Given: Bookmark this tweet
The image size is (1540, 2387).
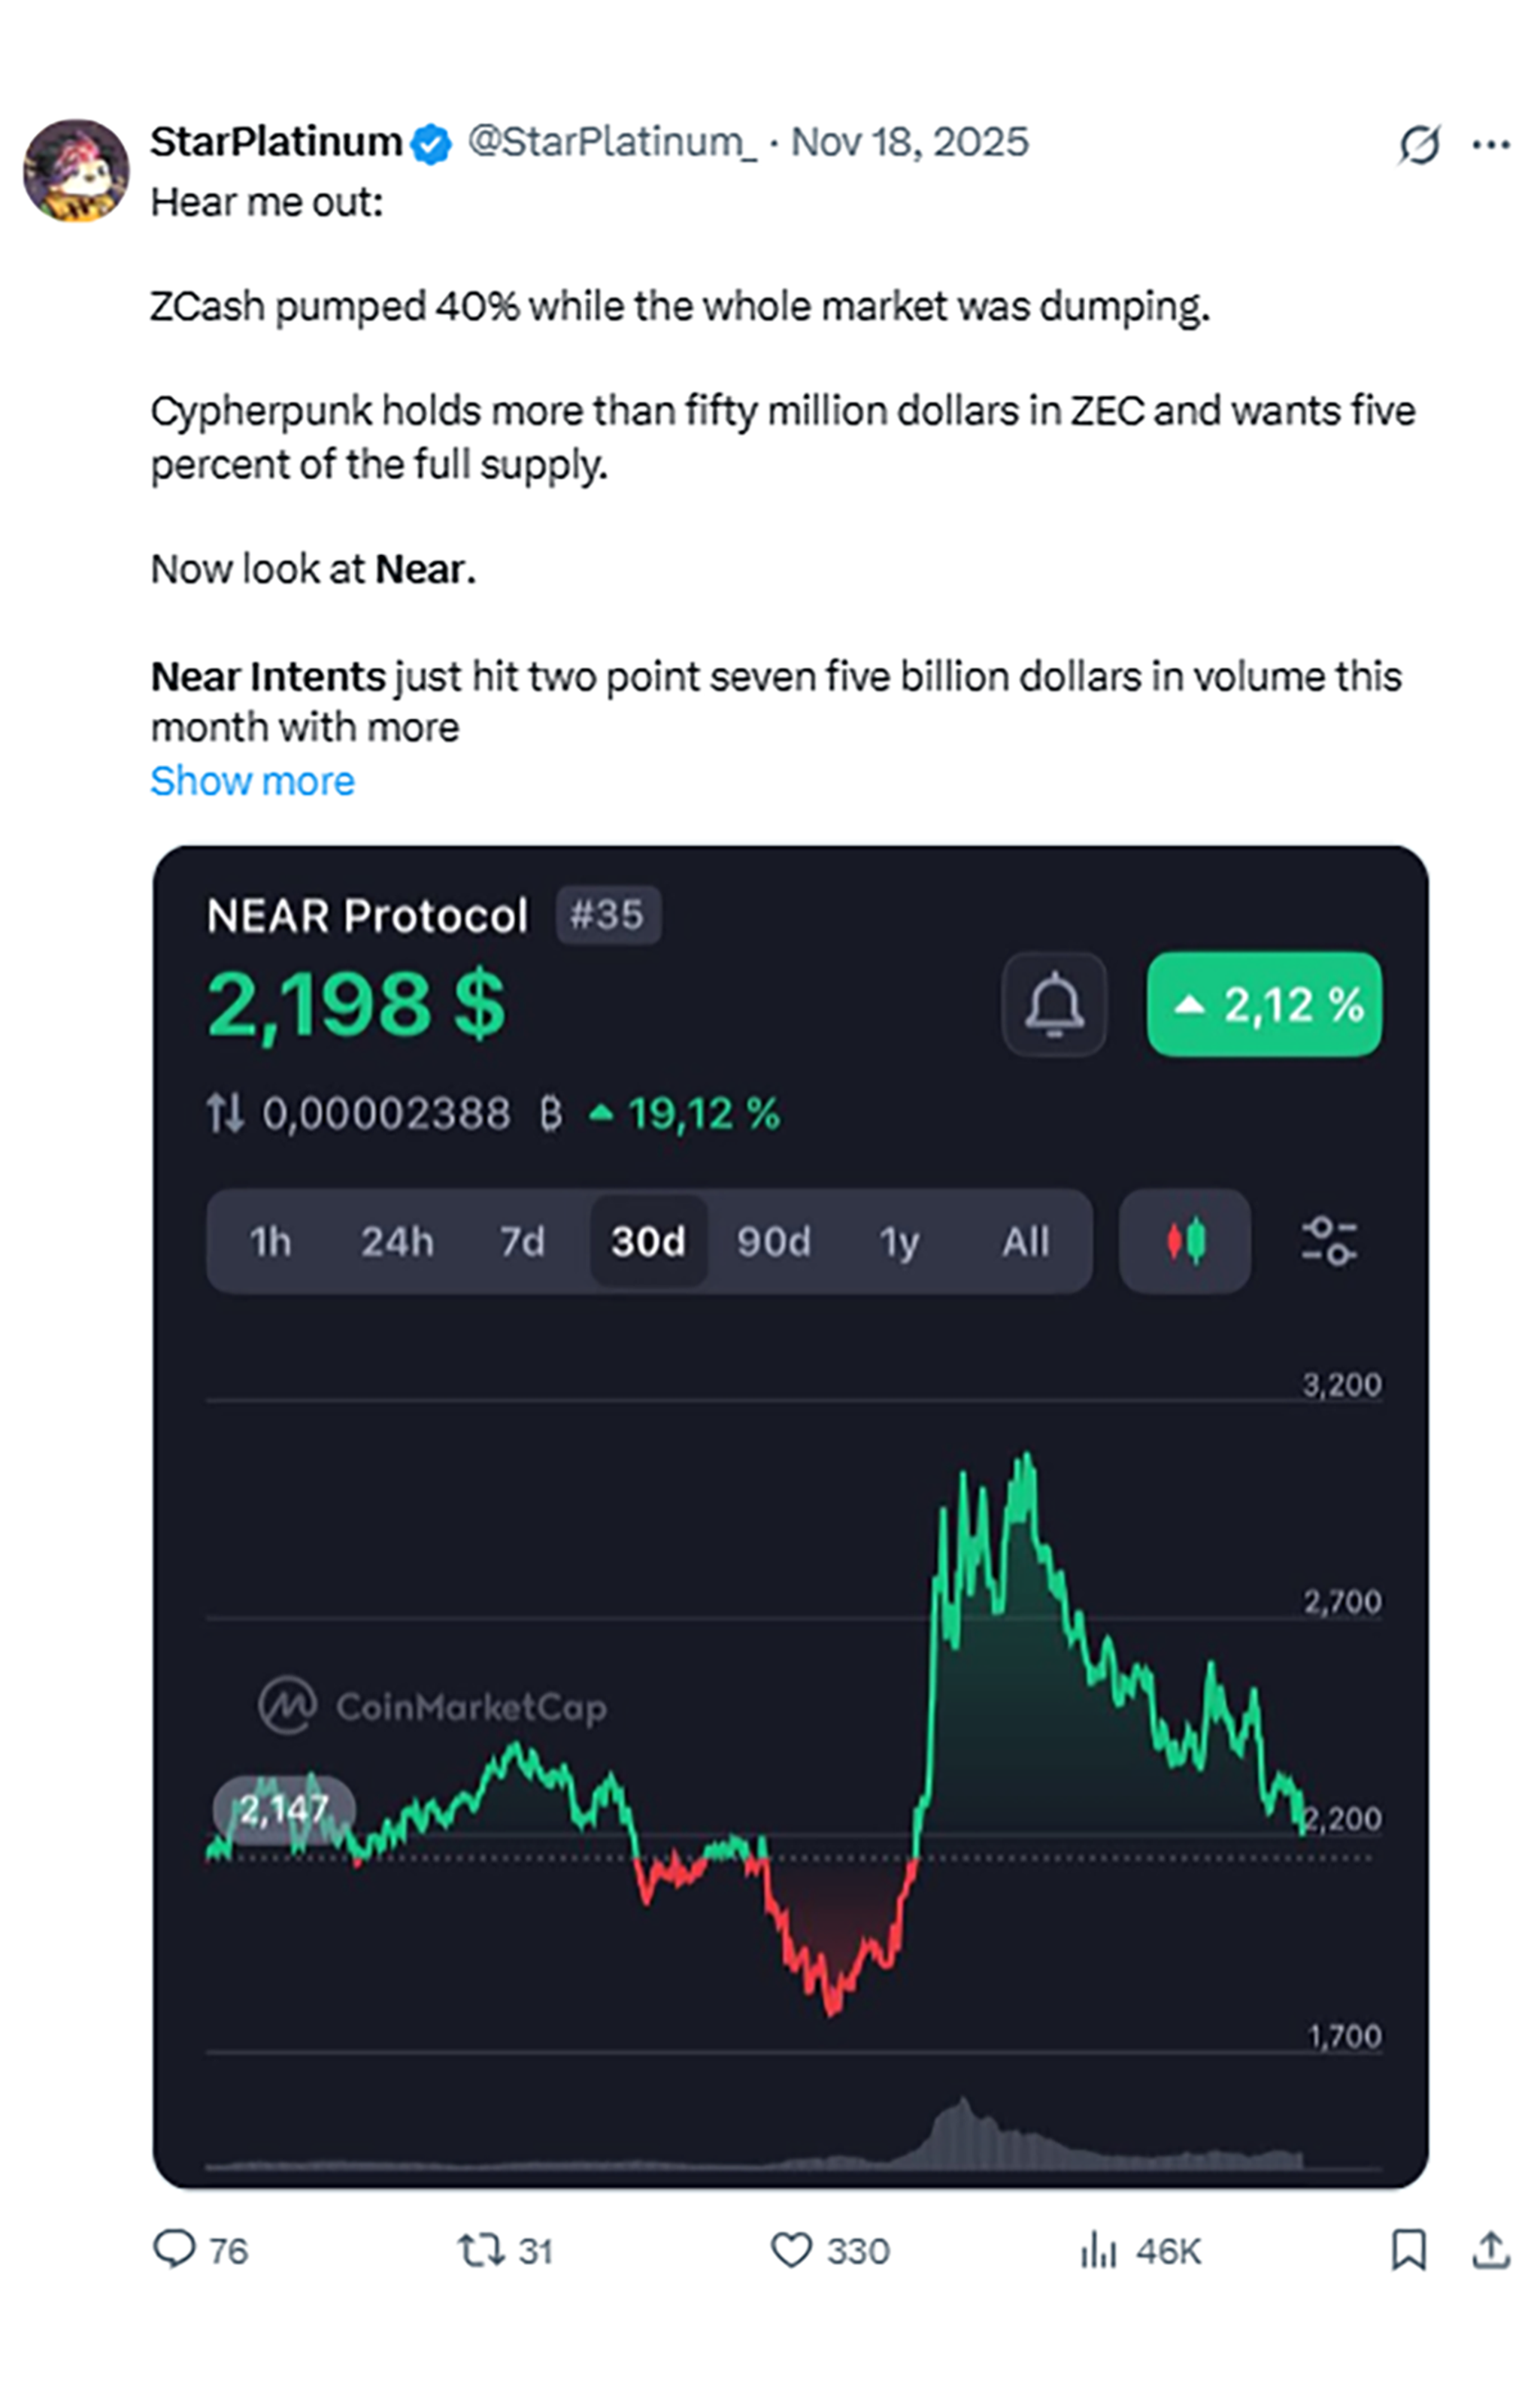Looking at the screenshot, I should (x=1409, y=2250).
